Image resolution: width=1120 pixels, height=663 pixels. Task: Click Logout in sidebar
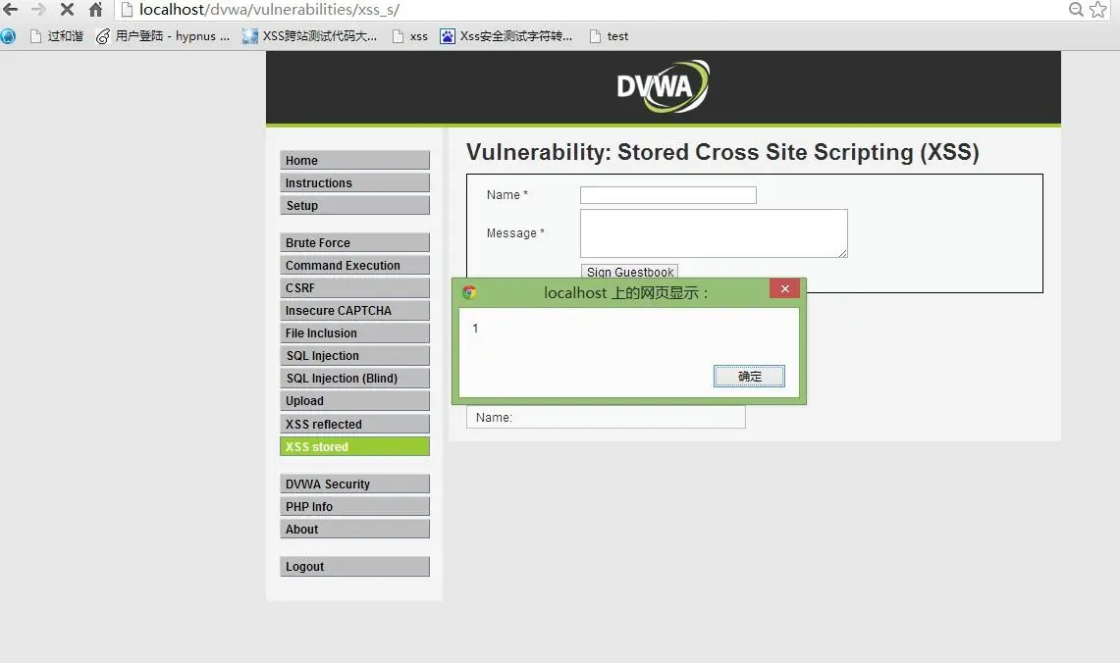click(354, 567)
